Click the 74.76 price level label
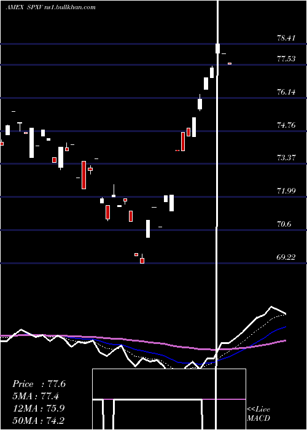 [x=286, y=125]
